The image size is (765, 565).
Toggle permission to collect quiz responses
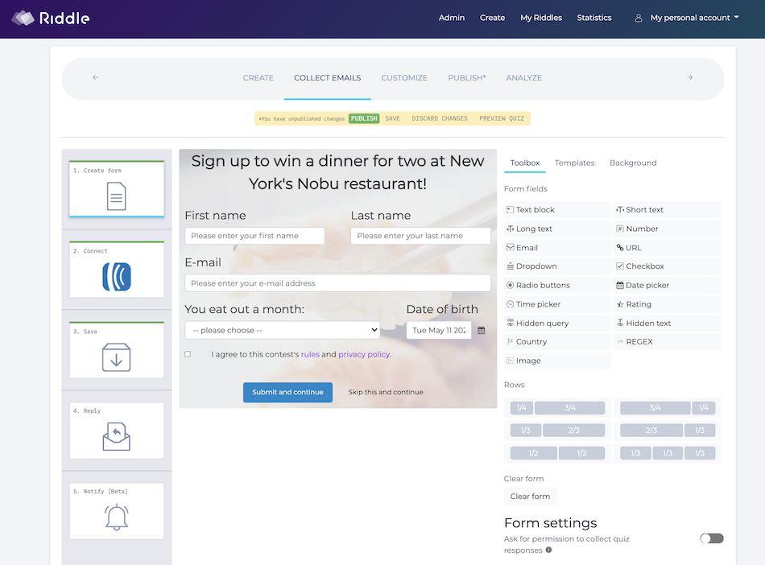point(711,538)
